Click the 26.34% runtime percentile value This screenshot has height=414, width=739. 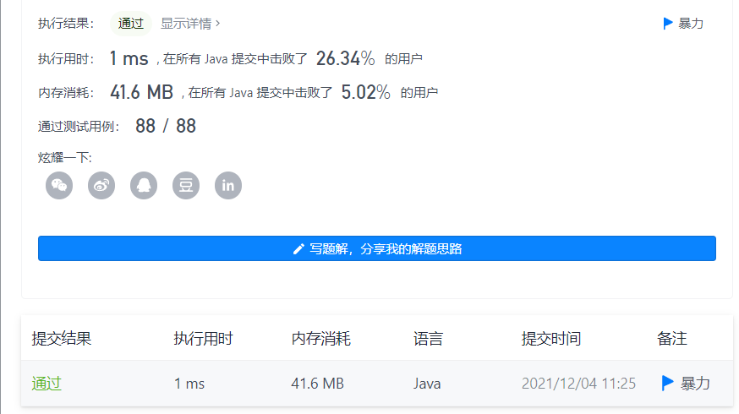click(x=346, y=58)
